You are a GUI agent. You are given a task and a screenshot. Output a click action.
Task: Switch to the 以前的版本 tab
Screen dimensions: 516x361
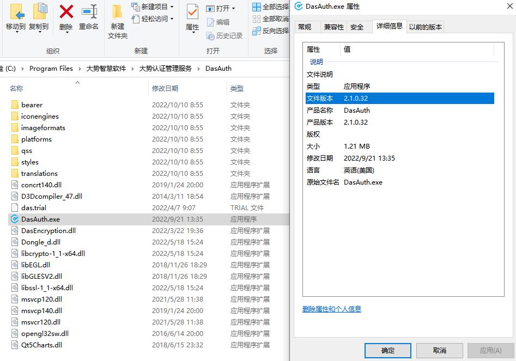[425, 27]
